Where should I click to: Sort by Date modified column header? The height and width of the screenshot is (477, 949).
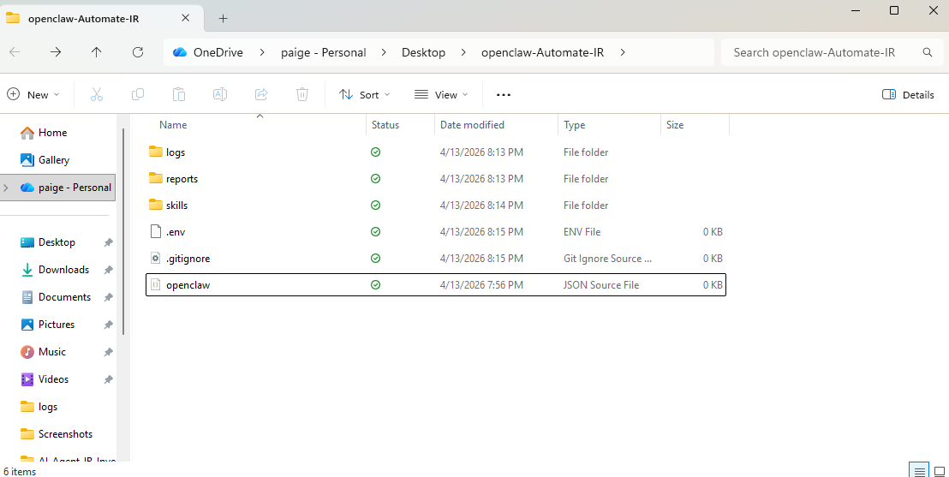coord(472,125)
